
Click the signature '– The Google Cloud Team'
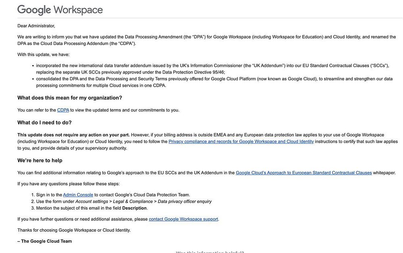pyautogui.click(x=44, y=241)
